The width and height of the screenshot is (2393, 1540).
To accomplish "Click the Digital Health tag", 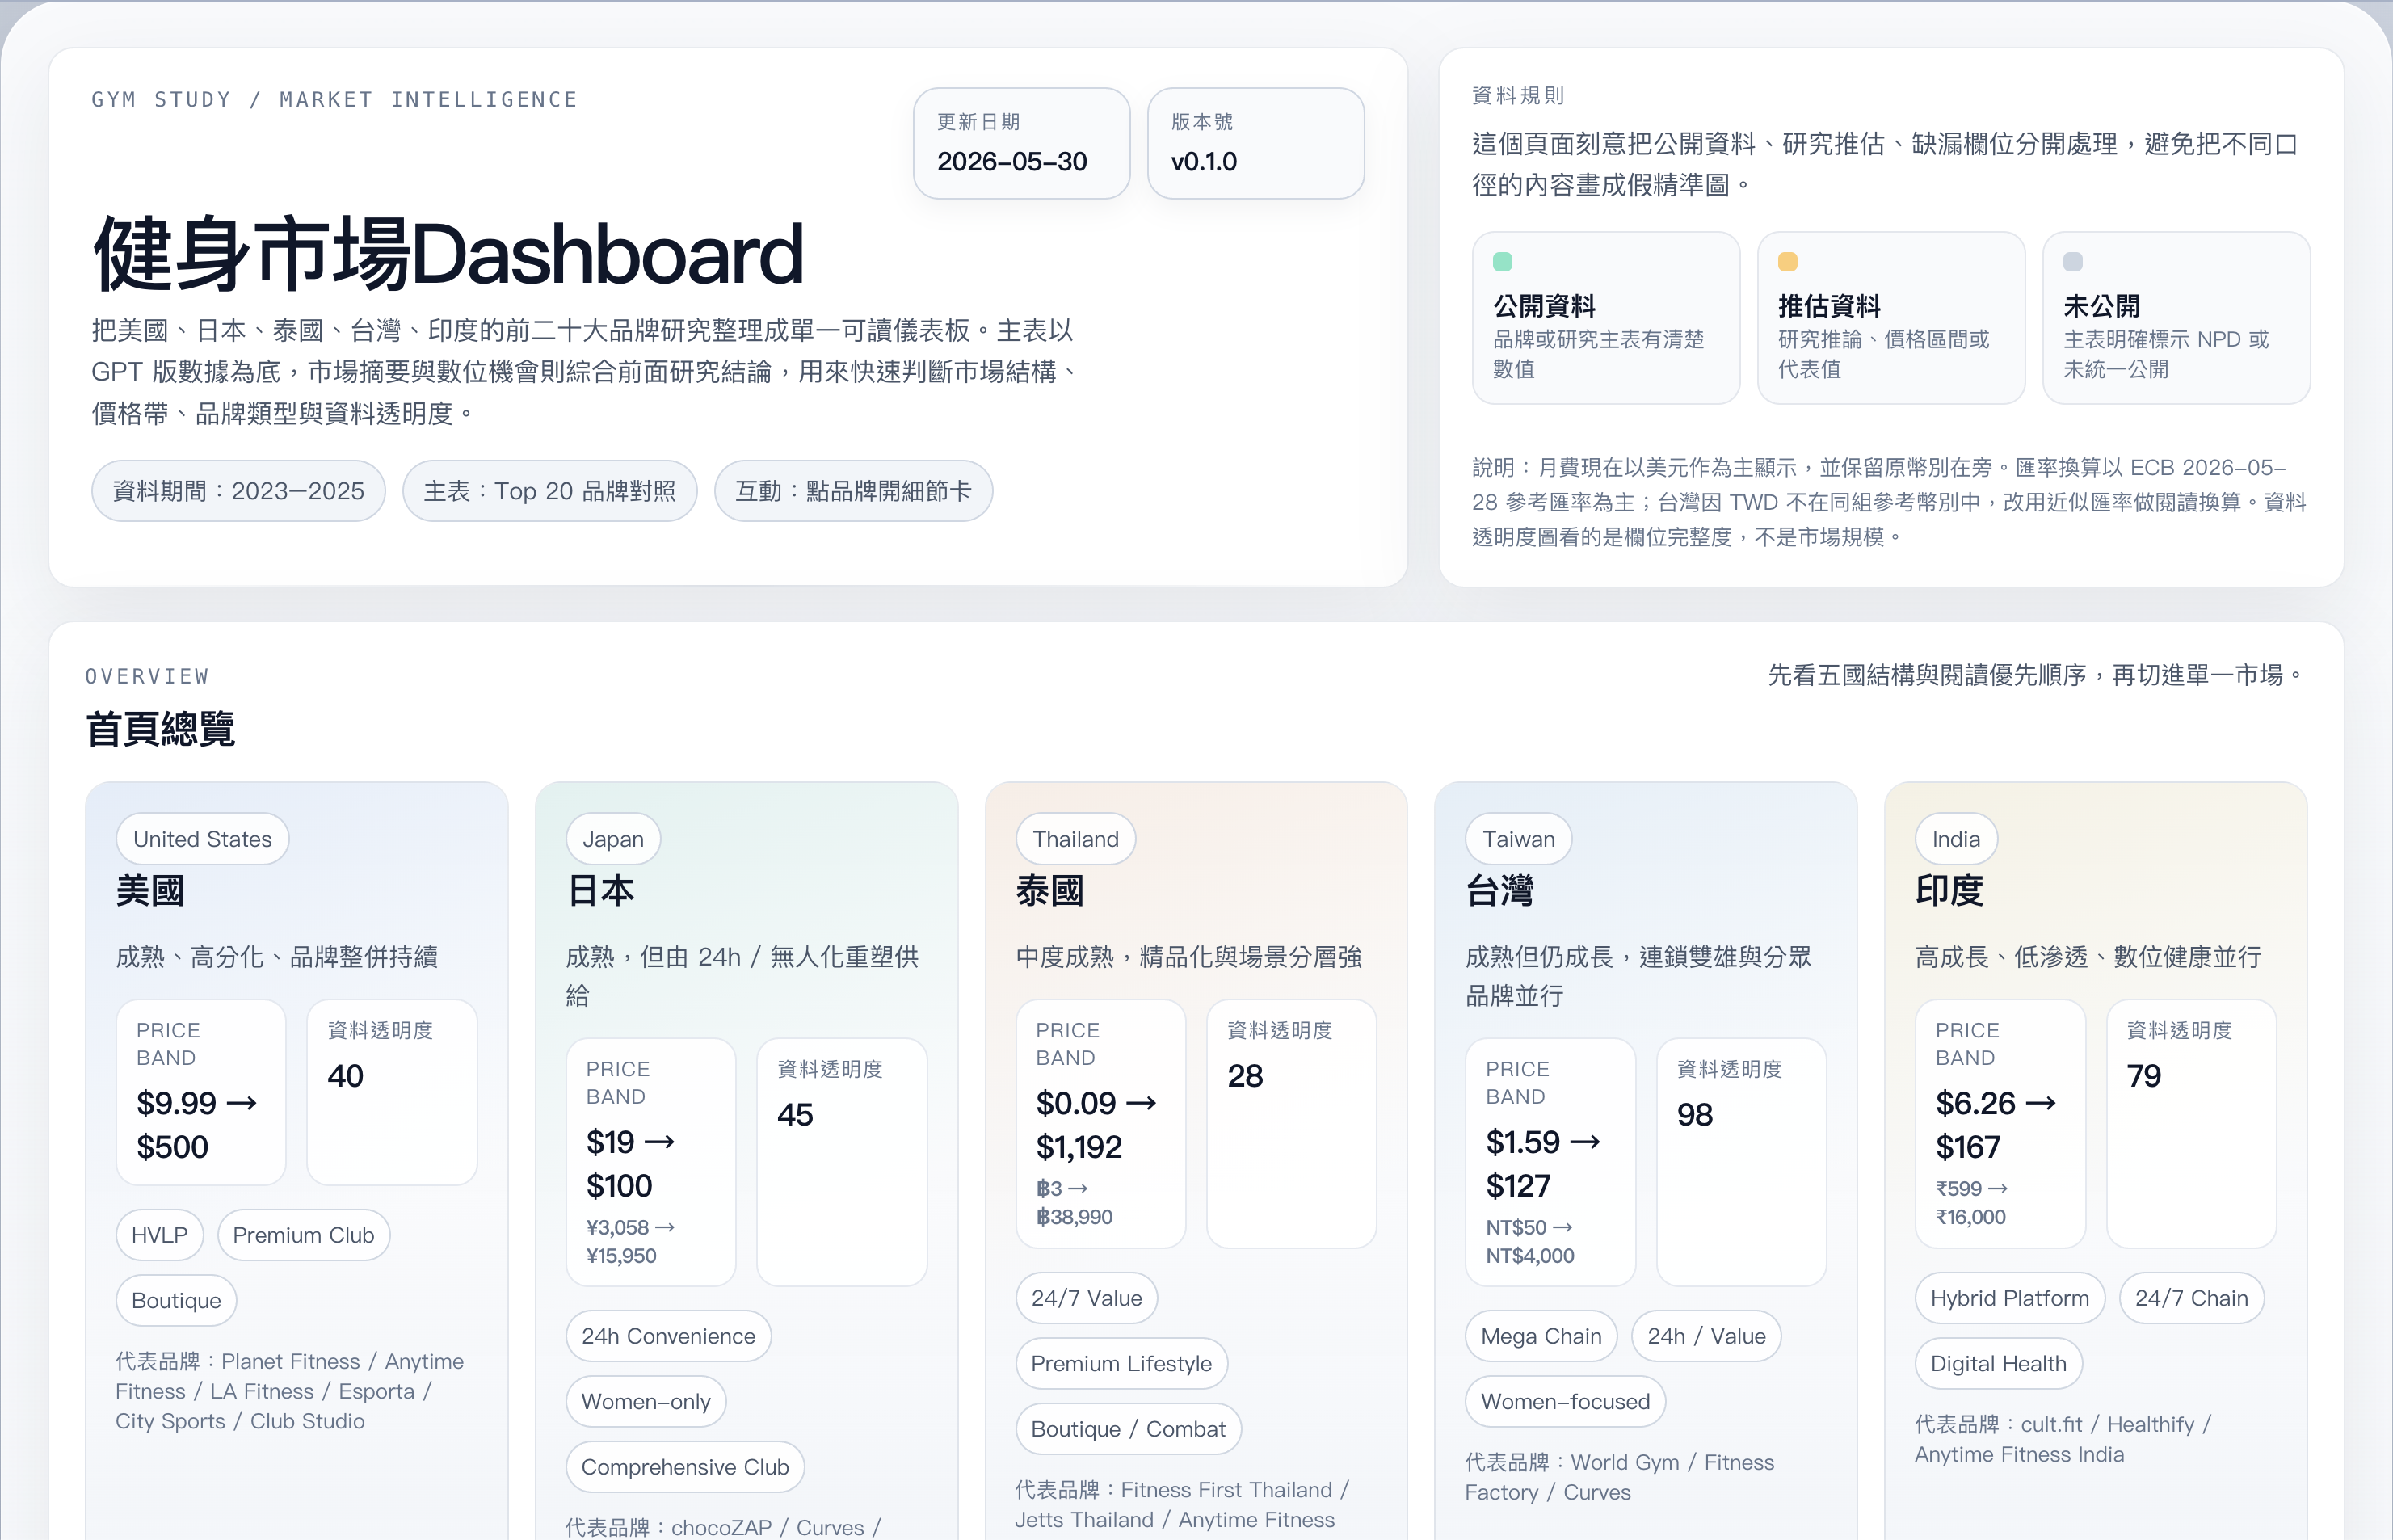I will (x=1998, y=1363).
